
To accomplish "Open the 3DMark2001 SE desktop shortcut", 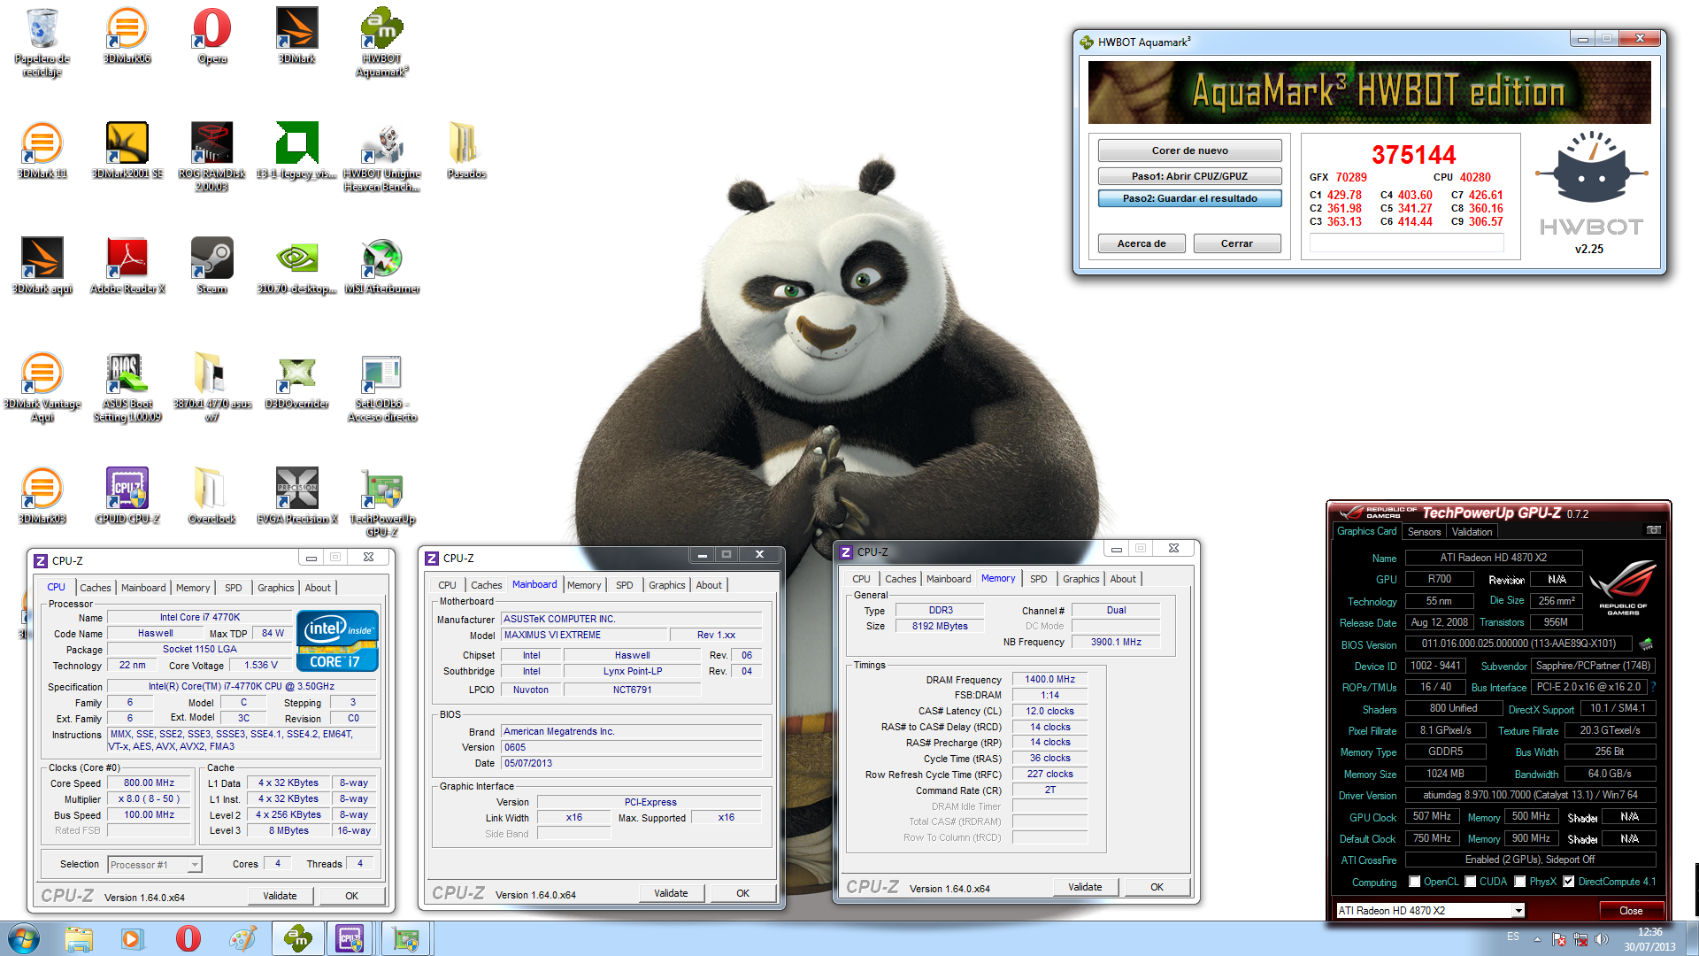I will click(127, 151).
